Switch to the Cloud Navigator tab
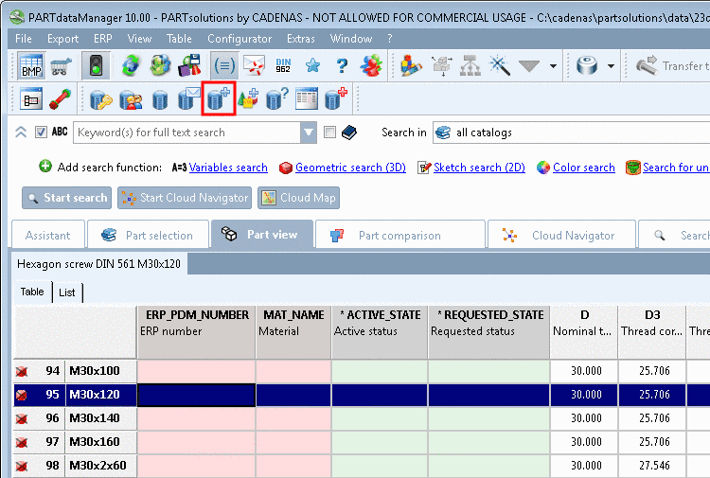 (x=562, y=235)
